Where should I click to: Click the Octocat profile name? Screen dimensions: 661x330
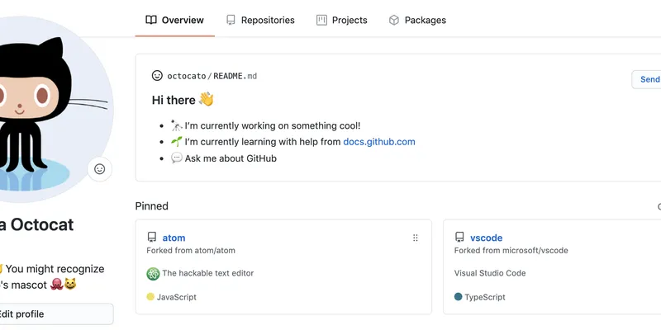tap(36, 224)
